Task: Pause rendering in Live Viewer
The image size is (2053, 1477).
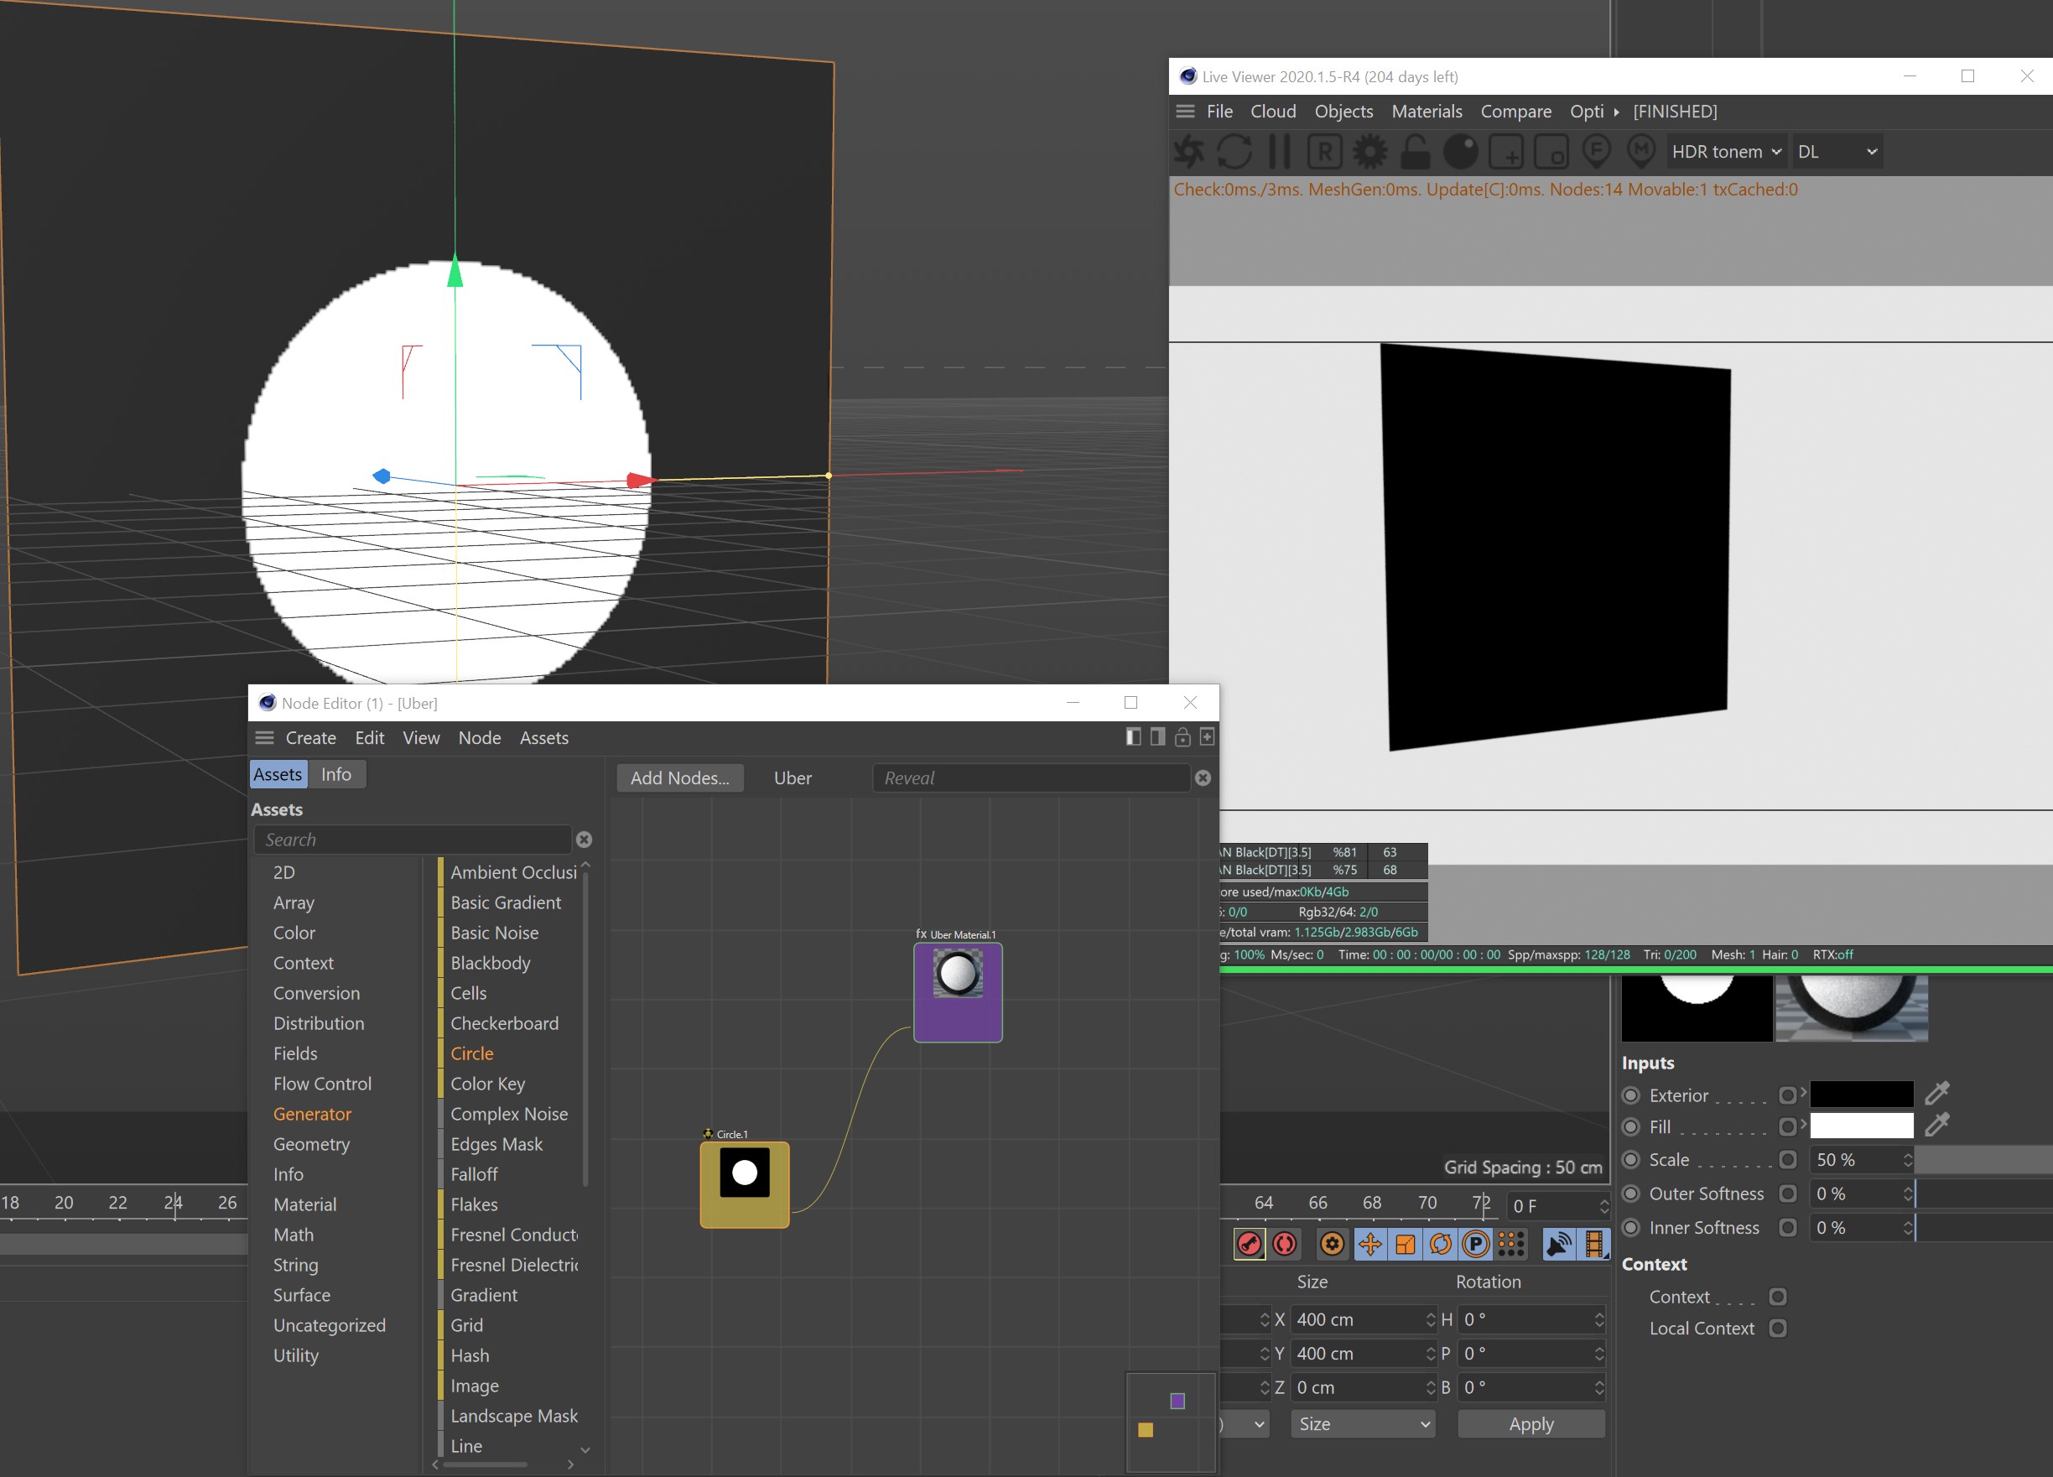Action: click(1279, 151)
